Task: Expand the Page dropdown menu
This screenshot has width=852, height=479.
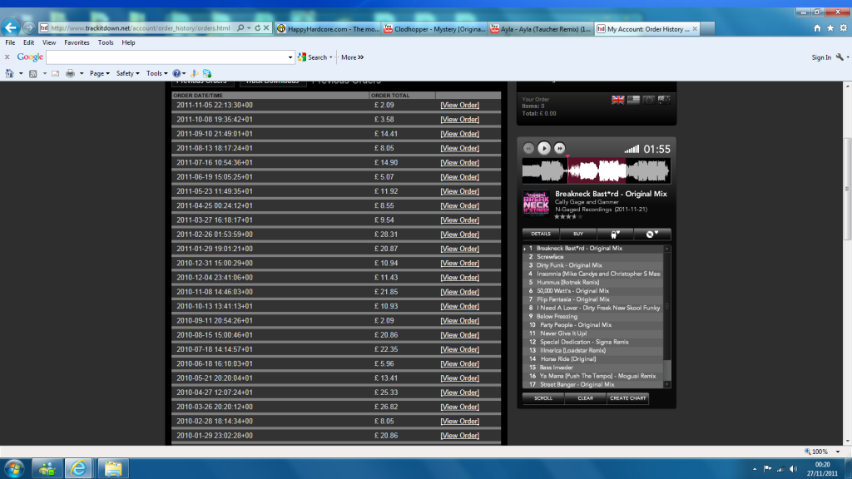Action: (100, 73)
